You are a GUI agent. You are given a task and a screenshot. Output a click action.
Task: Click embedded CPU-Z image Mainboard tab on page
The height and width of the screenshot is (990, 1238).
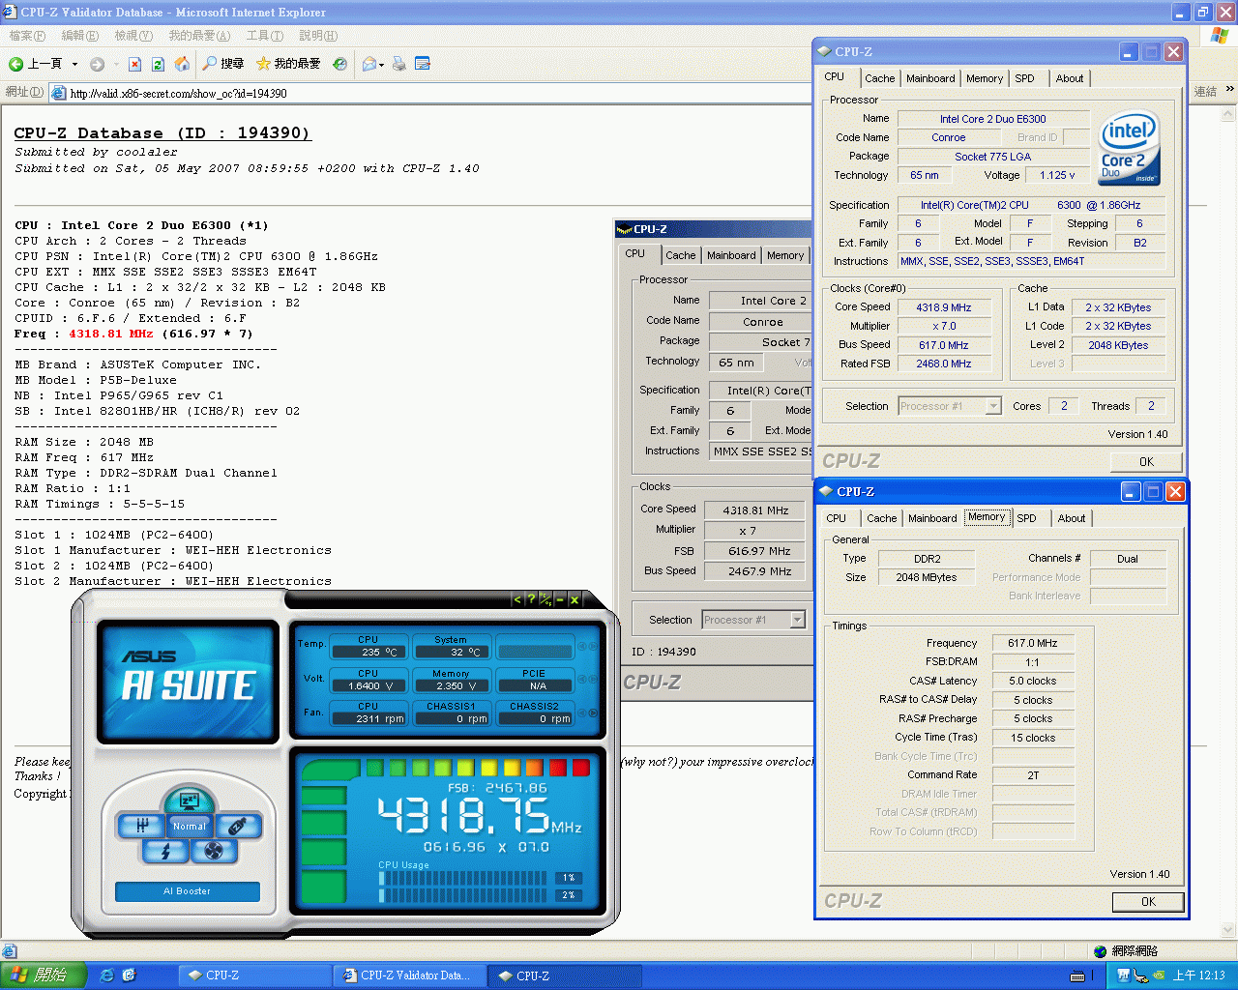(x=731, y=255)
